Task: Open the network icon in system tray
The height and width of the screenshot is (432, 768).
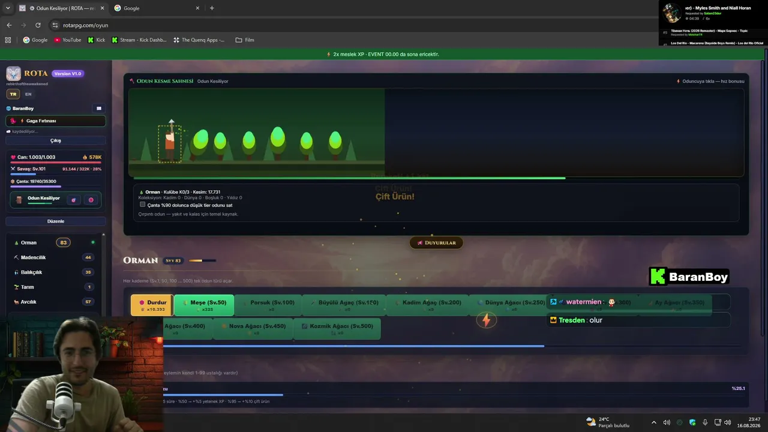Action: (718, 422)
